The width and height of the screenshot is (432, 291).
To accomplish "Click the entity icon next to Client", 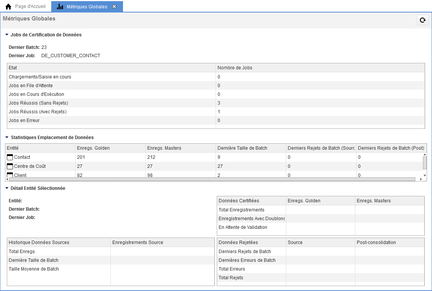I will coord(9,175).
